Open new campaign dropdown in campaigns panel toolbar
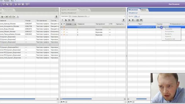 [x=3, y=17]
